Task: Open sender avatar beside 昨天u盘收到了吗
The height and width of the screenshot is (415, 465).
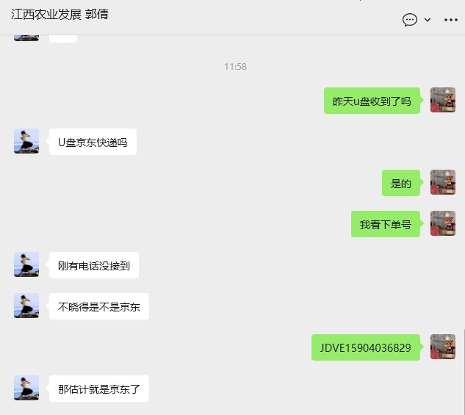Action: [443, 100]
